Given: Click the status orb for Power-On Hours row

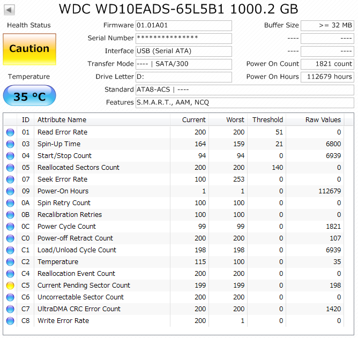Looking at the screenshot, I should click(10, 191).
